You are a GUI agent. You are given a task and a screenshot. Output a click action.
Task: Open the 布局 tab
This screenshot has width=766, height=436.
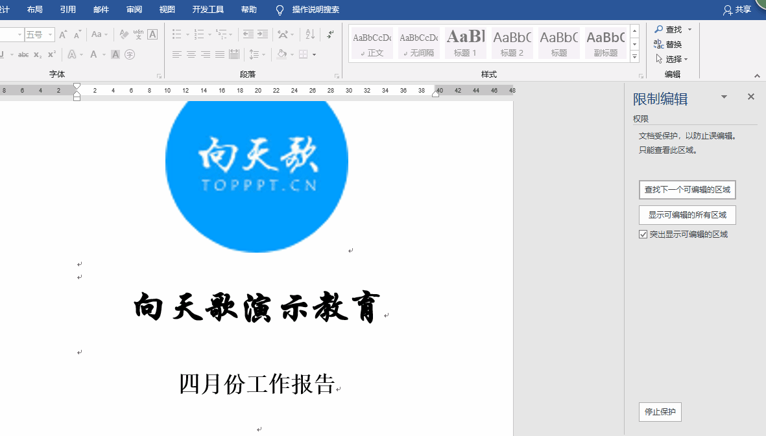34,9
